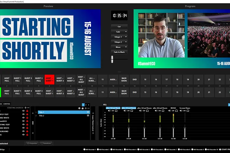This screenshot has width=230, height=153.
Task: Open the Stinger 2 dropdown arrow
Action: point(126,42)
